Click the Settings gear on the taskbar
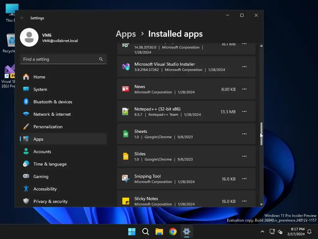This screenshot has height=239, width=318. tap(187, 232)
